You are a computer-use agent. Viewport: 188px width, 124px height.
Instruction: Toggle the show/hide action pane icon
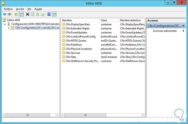point(54,14)
